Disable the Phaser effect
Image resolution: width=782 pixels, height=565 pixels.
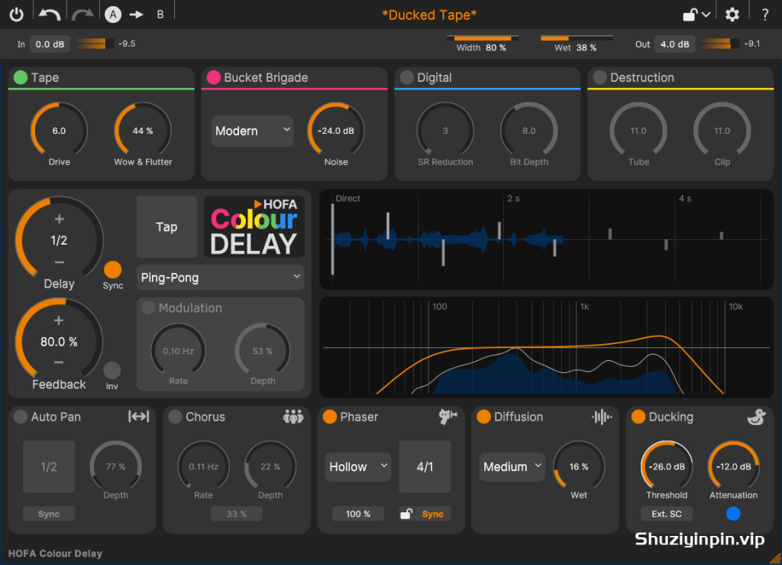330,417
